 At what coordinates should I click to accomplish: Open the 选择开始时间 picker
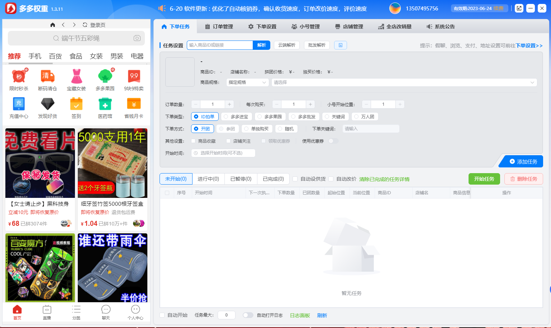(x=223, y=153)
